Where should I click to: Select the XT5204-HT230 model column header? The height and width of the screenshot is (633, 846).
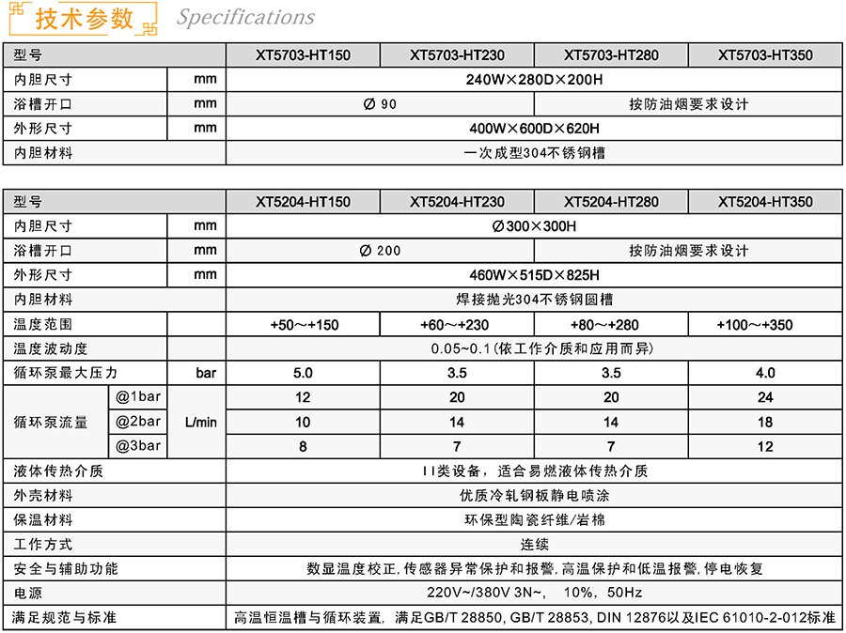[x=457, y=202]
